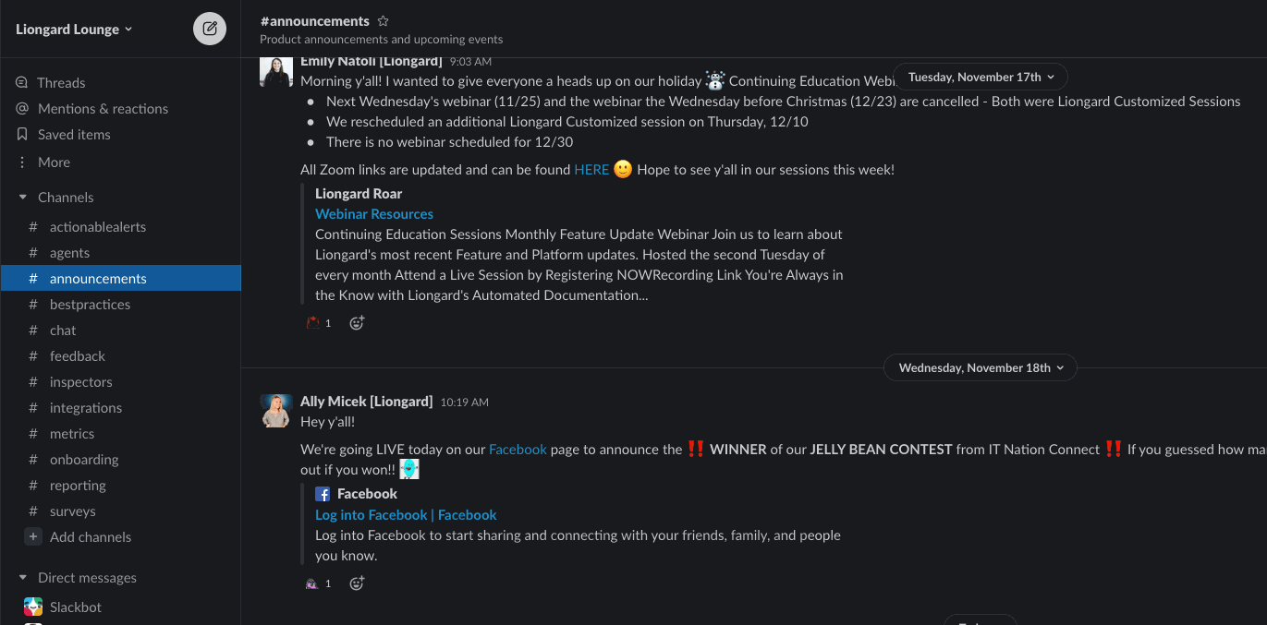Screen dimensions: 1267x625
Task: Click Emily Natoli's profile picture
Action: click(x=275, y=72)
